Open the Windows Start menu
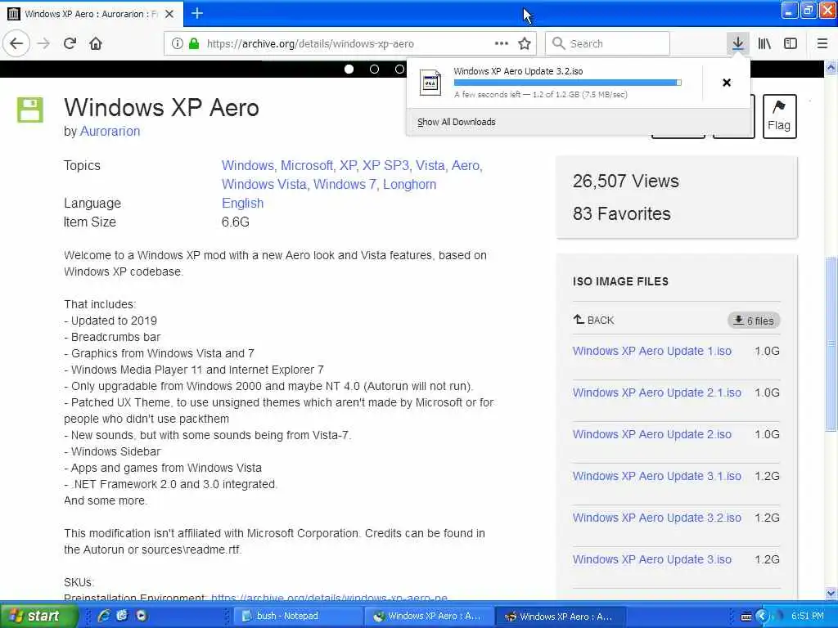 [x=38, y=616]
